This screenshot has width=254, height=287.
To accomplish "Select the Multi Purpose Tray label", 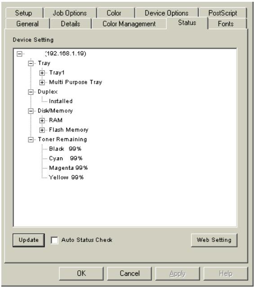I will point(76,82).
